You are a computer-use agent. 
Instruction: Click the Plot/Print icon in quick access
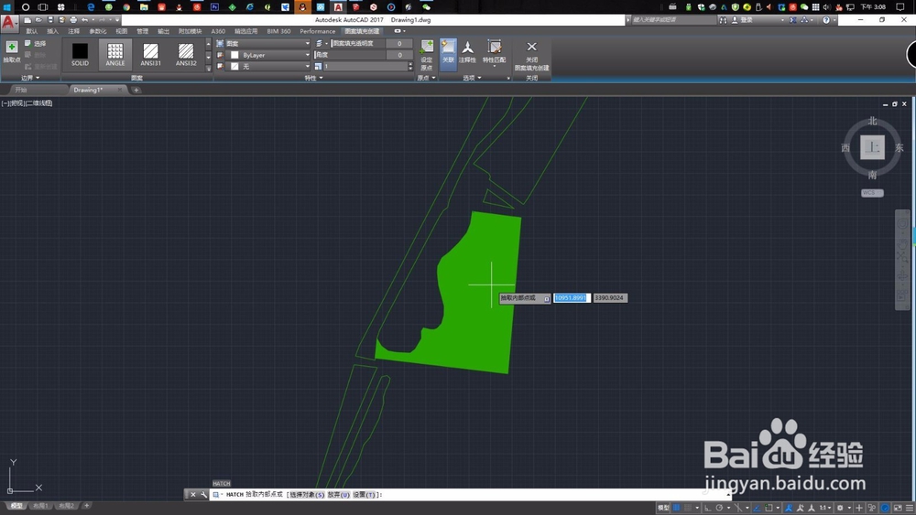coord(73,20)
